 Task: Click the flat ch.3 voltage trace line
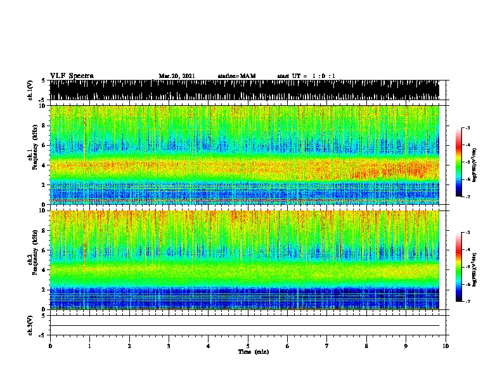tap(245, 326)
